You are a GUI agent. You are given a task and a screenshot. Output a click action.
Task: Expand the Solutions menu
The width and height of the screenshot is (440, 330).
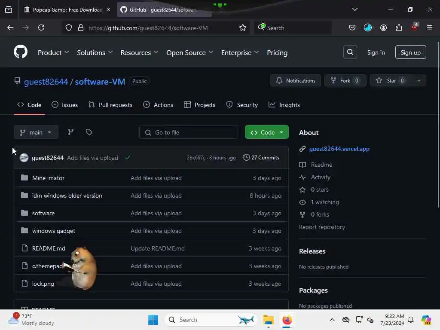[x=95, y=52]
